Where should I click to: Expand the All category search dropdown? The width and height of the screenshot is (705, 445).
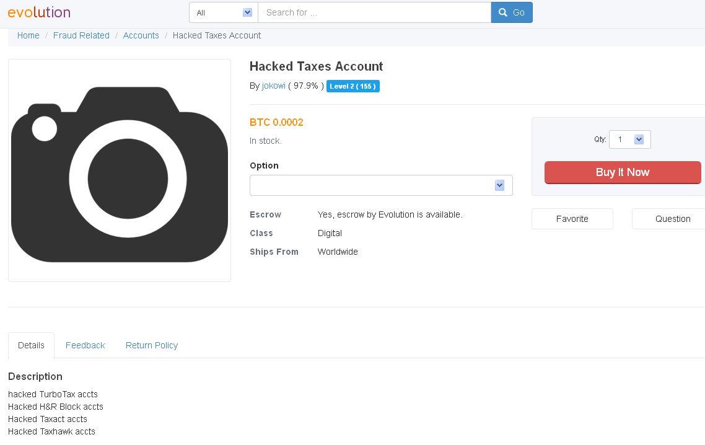pyautogui.click(x=224, y=12)
